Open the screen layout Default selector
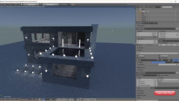179x101 pixels. coord(29,4)
